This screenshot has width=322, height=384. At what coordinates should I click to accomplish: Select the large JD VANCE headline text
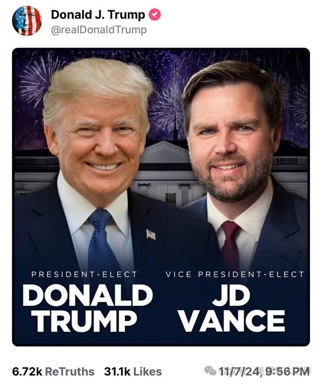[x=232, y=308]
